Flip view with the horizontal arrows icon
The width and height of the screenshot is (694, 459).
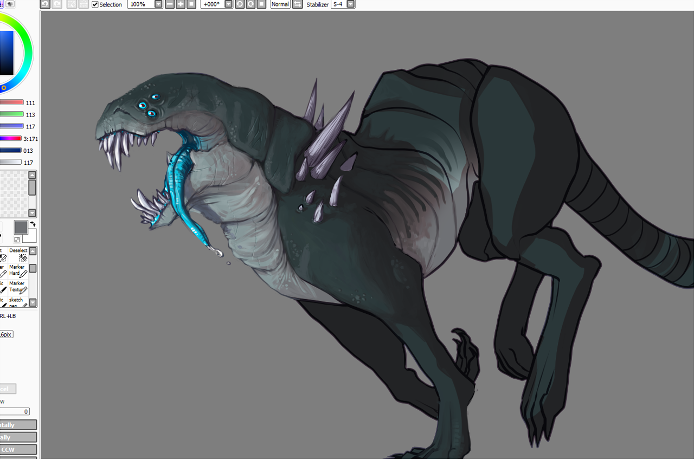click(x=297, y=4)
